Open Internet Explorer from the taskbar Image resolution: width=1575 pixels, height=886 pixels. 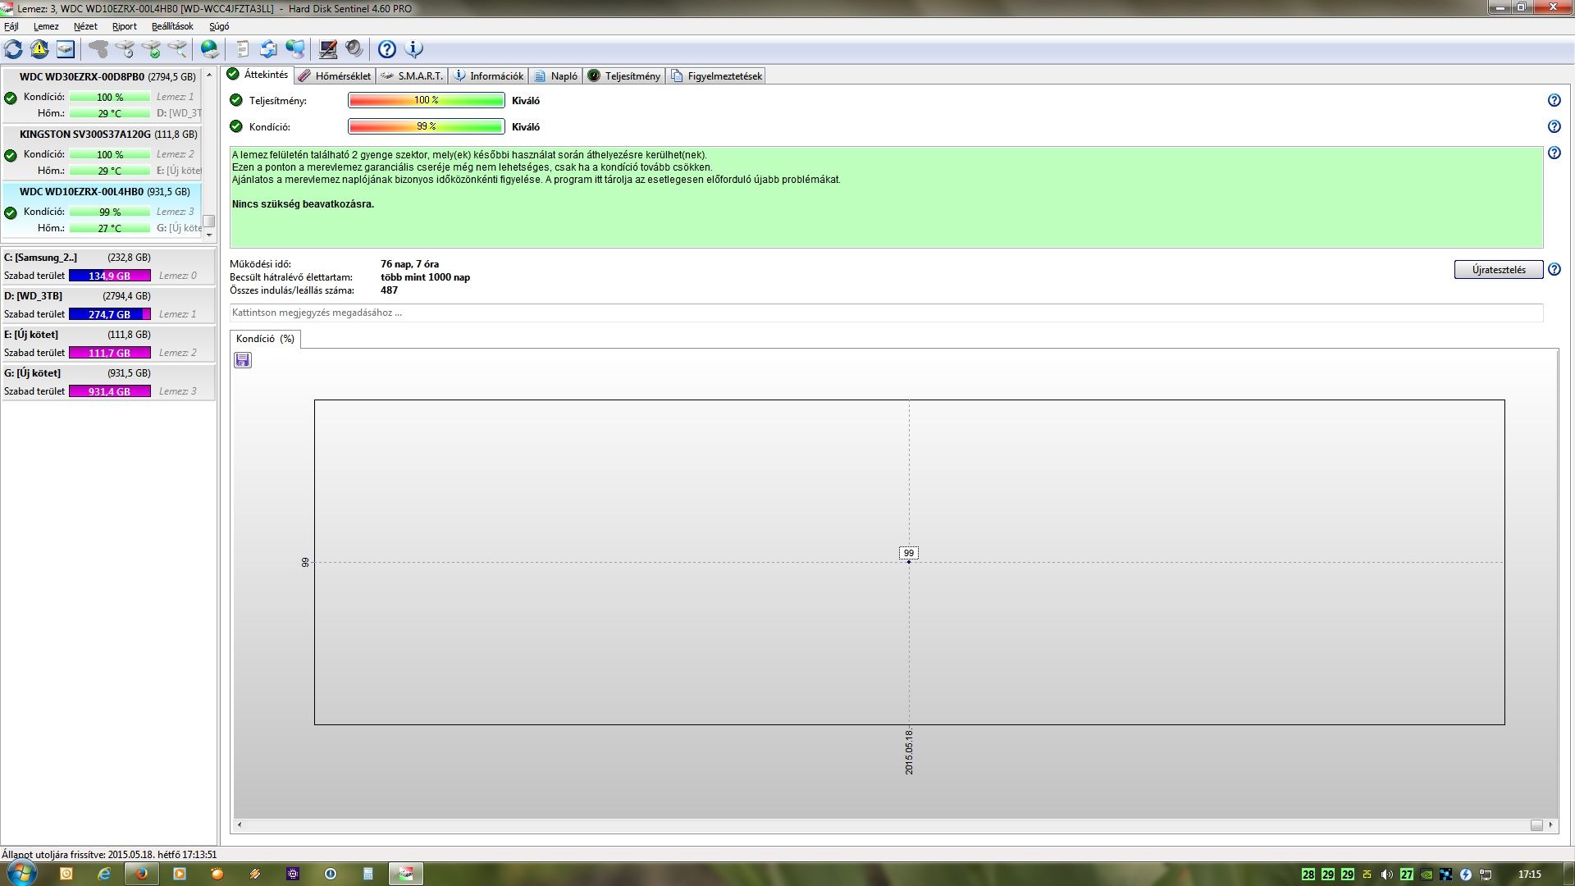(104, 874)
